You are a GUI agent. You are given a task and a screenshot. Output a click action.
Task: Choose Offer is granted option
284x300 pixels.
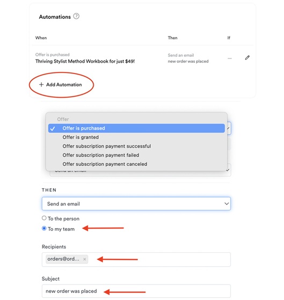click(x=136, y=137)
